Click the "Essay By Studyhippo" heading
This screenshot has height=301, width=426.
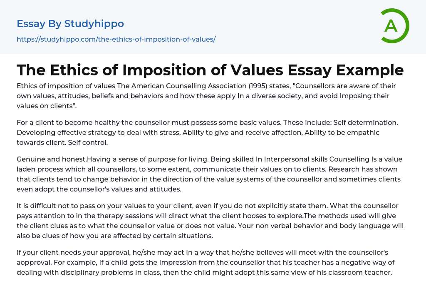click(x=70, y=24)
